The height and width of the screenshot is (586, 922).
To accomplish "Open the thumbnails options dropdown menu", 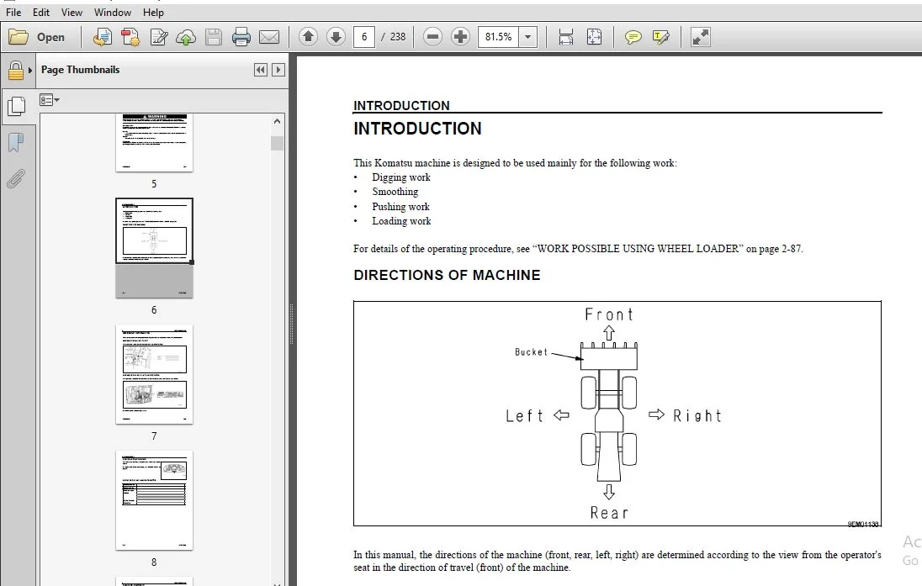I will point(50,100).
